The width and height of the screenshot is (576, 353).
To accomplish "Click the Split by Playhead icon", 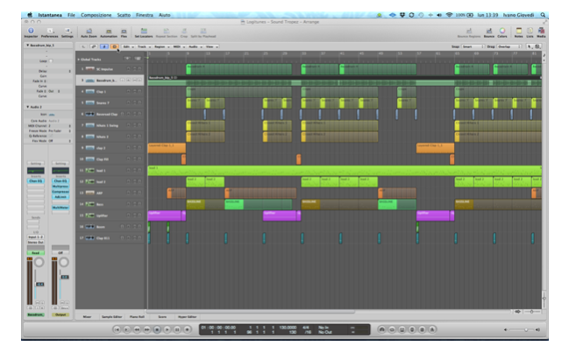I will point(203,32).
